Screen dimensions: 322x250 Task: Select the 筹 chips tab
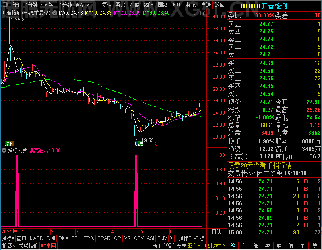tap(315, 246)
